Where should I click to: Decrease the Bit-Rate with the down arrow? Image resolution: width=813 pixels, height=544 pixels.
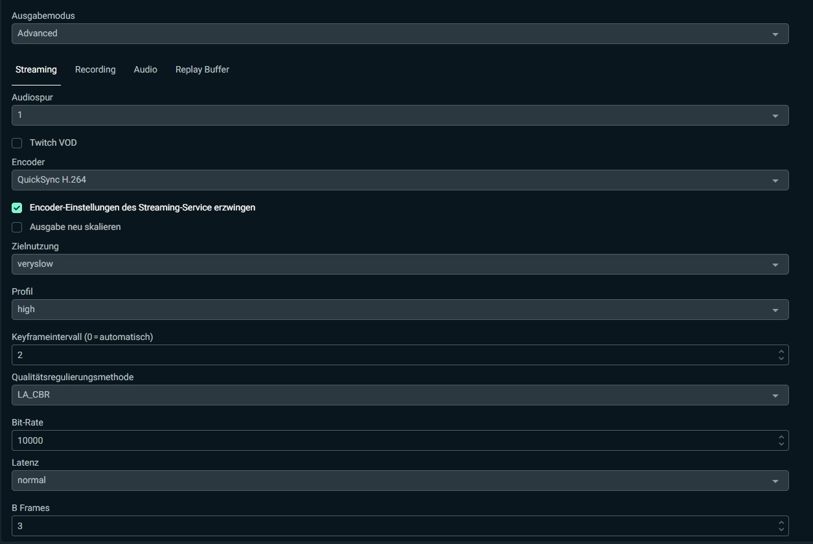[x=781, y=444]
